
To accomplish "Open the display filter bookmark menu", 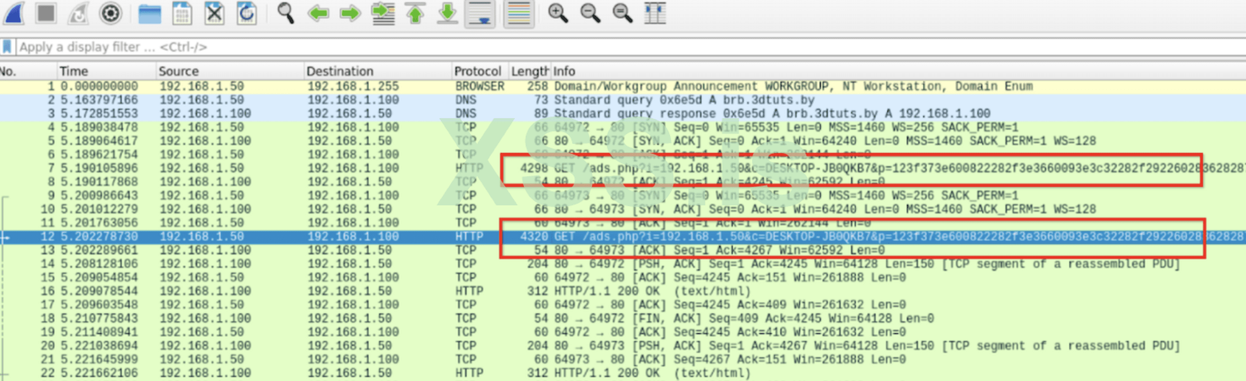I will pos(7,47).
